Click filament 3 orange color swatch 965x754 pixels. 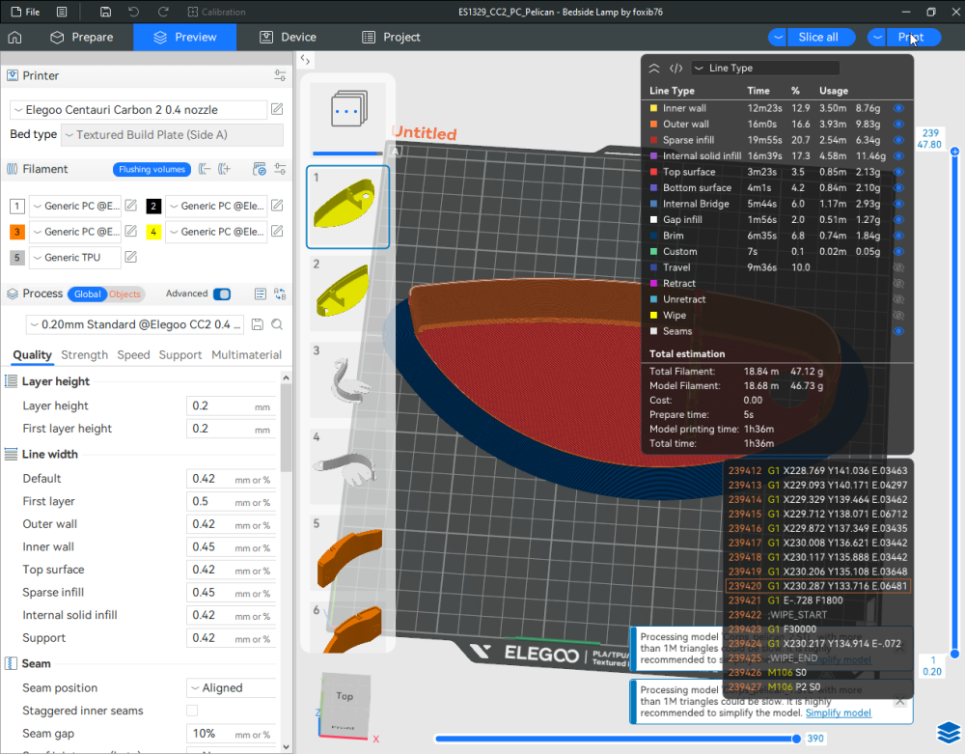(x=17, y=232)
